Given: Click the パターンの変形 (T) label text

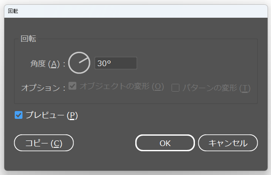Looking at the screenshot, I should [216, 88].
